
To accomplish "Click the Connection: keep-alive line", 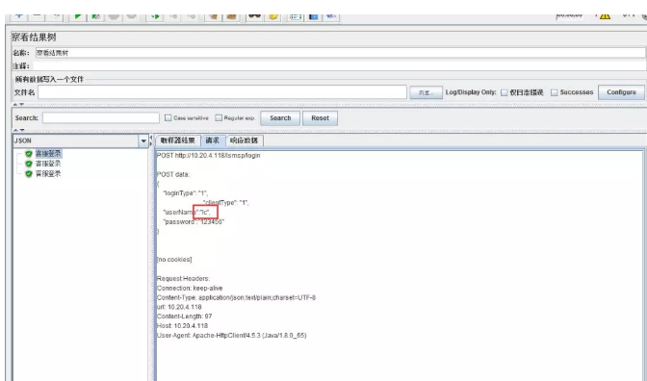I will click(x=190, y=288).
